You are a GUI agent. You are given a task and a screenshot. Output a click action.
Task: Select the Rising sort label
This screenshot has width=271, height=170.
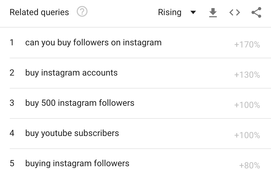pos(170,12)
